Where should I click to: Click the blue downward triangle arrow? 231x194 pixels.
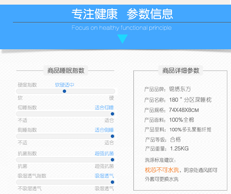point(122,39)
